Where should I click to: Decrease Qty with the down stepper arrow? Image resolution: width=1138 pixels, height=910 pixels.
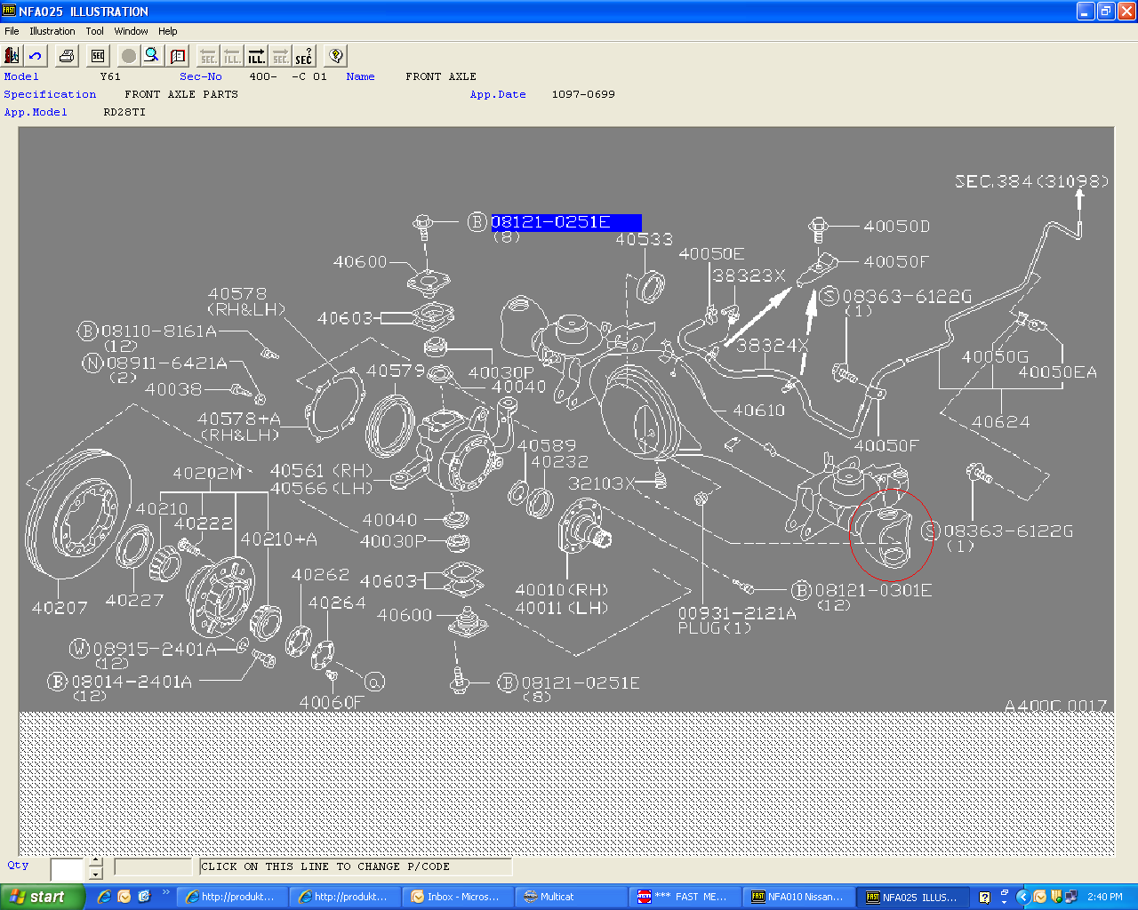point(96,874)
